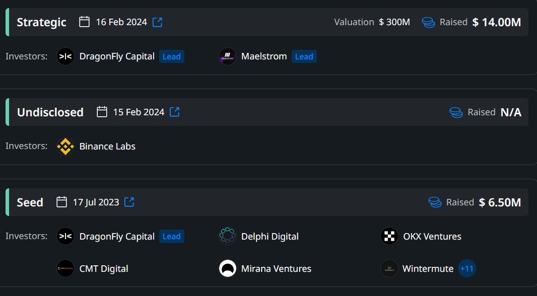Click the date 15 Feb 2024
Image resolution: width=537 pixels, height=296 pixels.
pyautogui.click(x=139, y=112)
